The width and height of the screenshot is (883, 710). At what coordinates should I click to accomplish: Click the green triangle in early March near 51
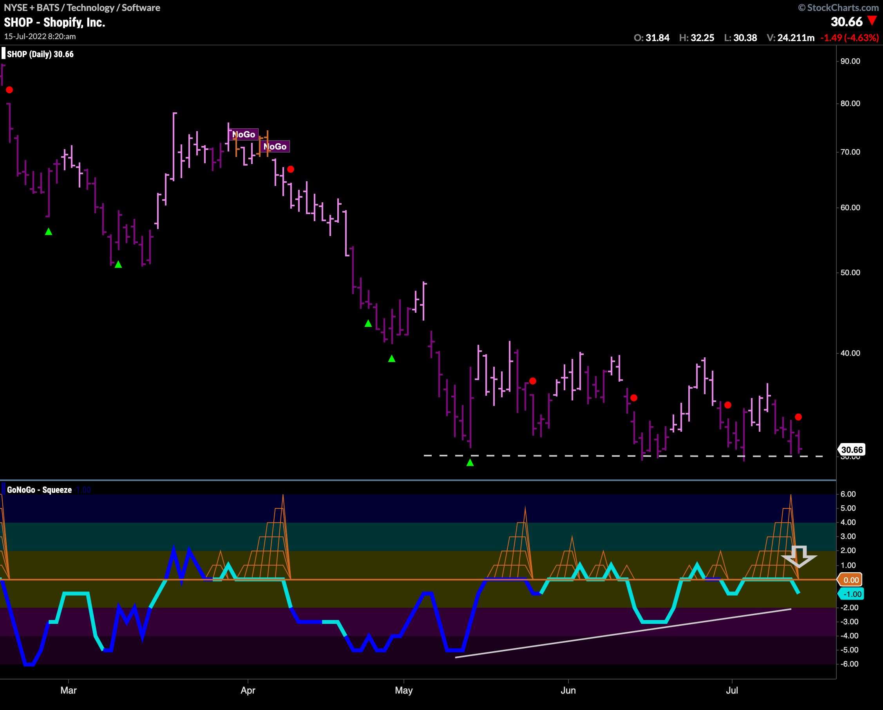click(x=118, y=264)
